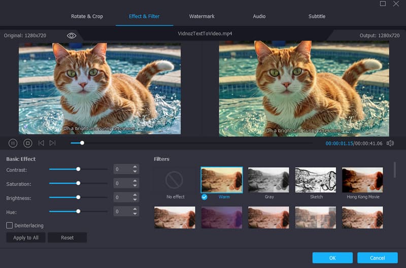Open the Watermark tab
Screen dimensions: 406x268
point(202,16)
